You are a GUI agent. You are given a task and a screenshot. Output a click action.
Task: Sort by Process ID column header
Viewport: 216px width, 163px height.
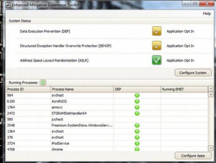(x=28, y=89)
